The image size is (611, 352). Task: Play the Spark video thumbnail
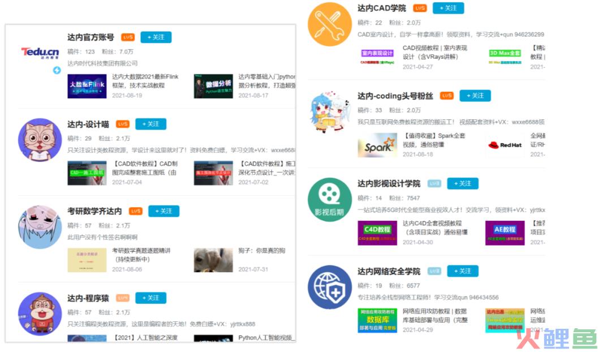click(377, 145)
